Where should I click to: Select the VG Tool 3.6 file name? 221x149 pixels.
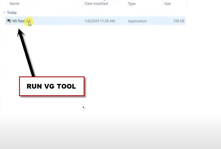(x=21, y=21)
